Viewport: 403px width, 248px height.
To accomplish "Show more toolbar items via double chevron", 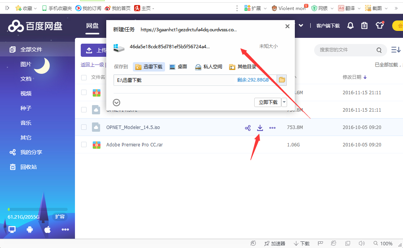I will pyautogui.click(x=396, y=8).
